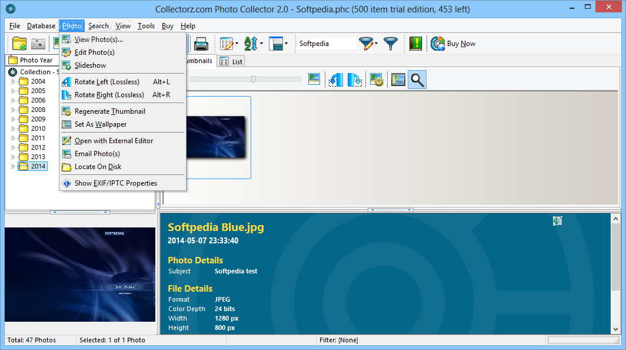Image resolution: width=626 pixels, height=350 pixels.
Task: Open the edit columns dropdown arrow
Action: (x=237, y=44)
